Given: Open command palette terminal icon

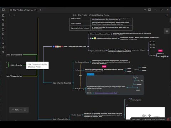Looking at the screenshot, I should [3, 38].
